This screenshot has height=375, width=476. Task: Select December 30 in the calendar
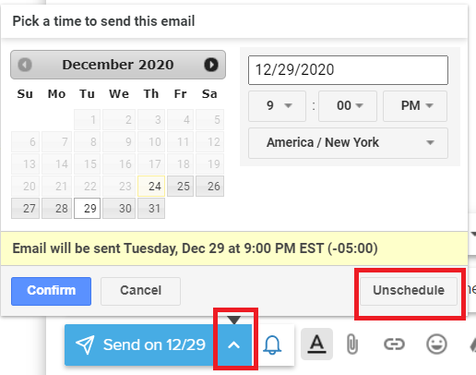[119, 209]
